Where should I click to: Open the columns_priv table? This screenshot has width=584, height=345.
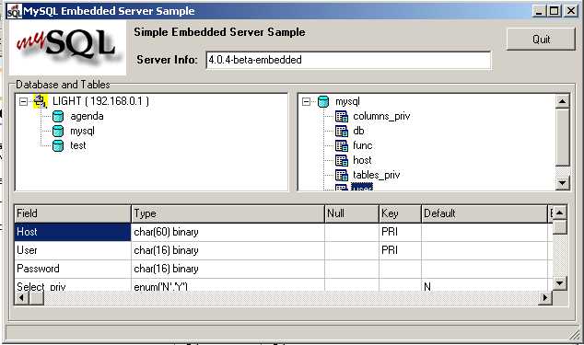[381, 116]
